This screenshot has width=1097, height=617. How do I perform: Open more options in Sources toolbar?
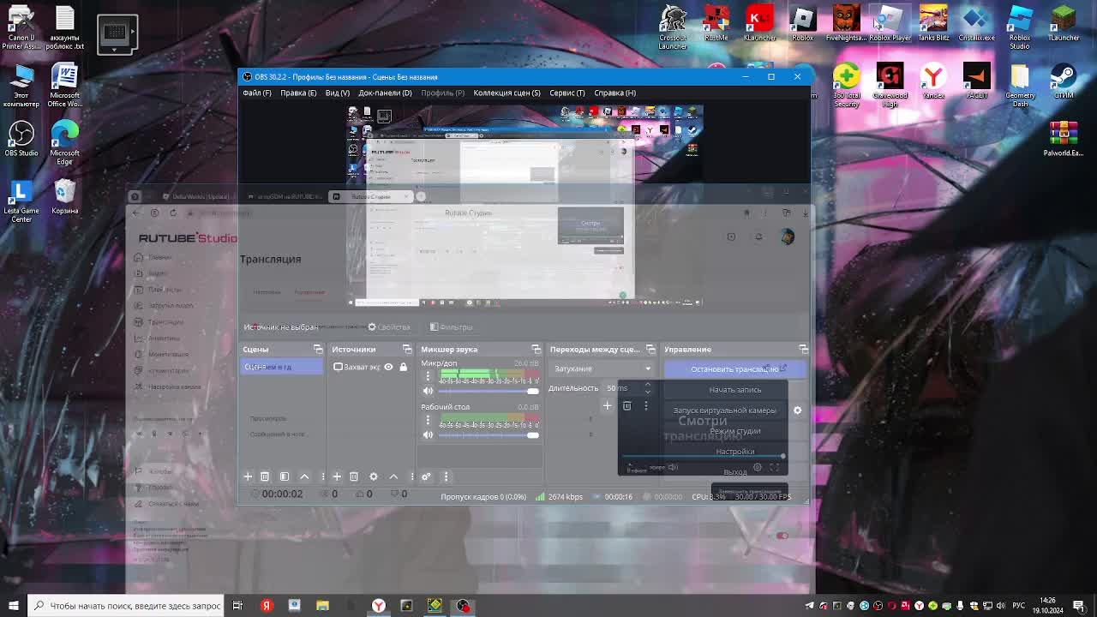pyautogui.click(x=412, y=476)
